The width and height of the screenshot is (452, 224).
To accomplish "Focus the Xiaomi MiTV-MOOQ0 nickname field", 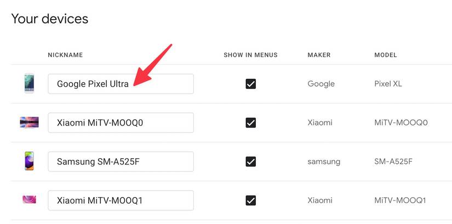I will coord(121,123).
